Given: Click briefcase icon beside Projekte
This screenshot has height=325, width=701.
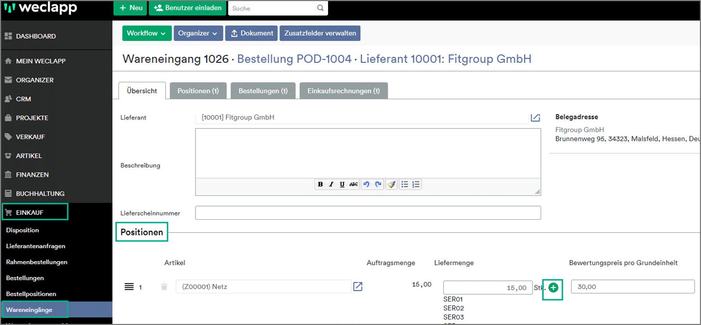Looking at the screenshot, I should (x=8, y=118).
